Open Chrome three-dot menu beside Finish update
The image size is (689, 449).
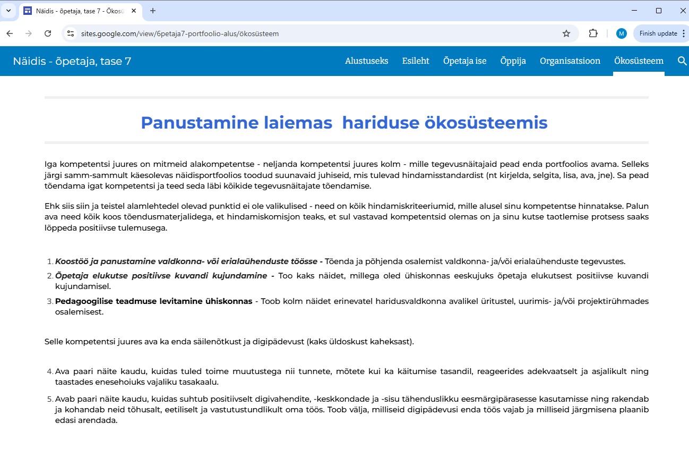coord(683,33)
